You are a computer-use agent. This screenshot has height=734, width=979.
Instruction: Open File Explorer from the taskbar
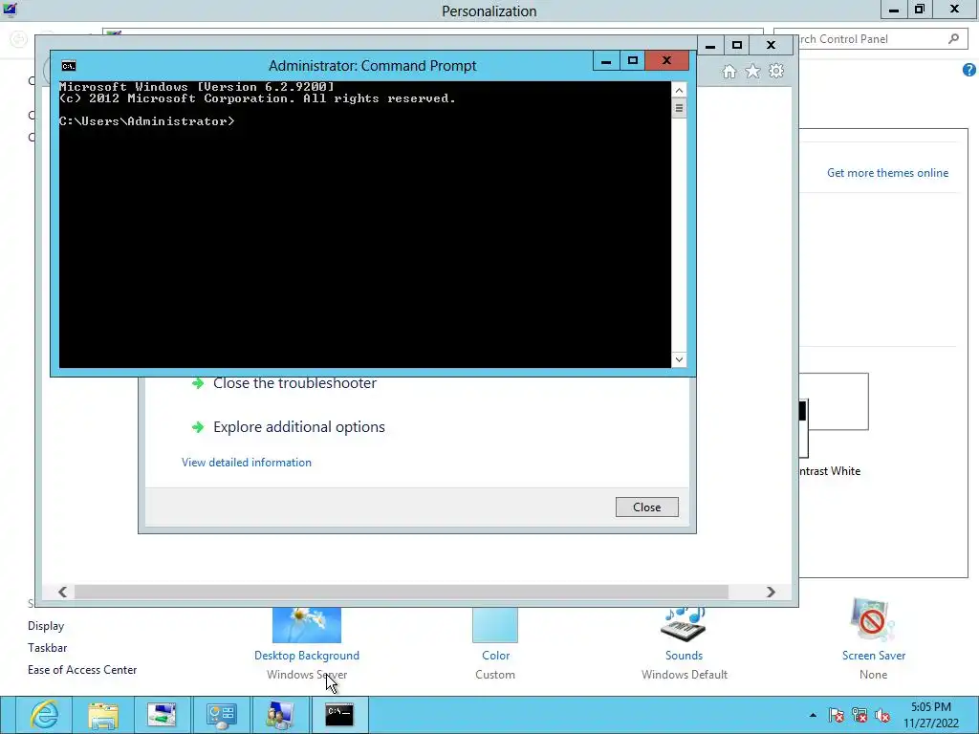coord(103,715)
